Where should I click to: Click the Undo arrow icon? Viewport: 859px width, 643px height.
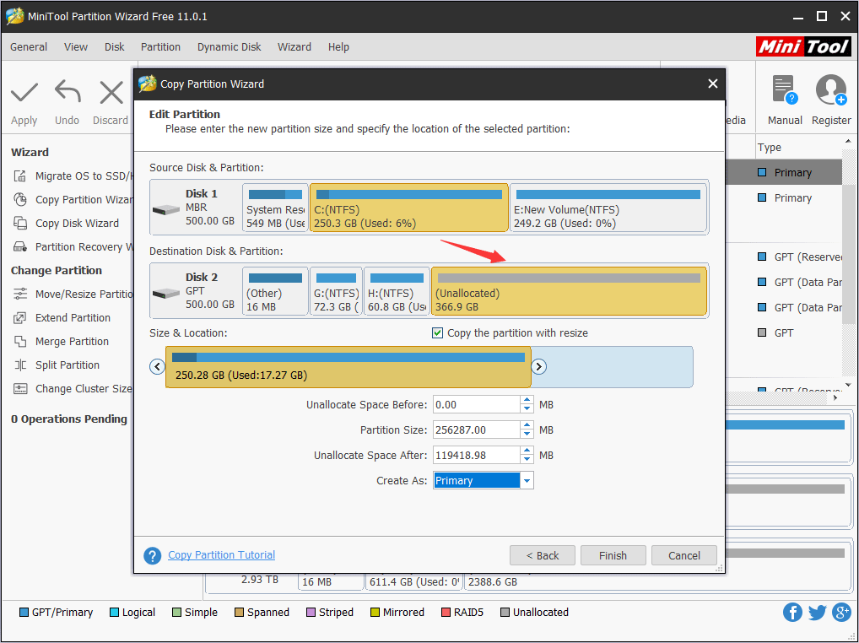[68, 93]
